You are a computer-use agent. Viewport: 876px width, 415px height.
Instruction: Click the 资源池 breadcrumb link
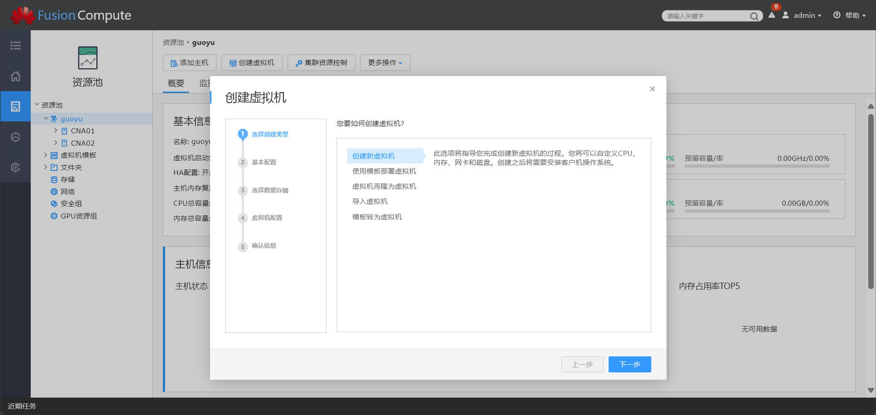tap(173, 42)
